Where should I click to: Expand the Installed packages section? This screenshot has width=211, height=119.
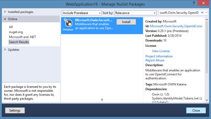5,12
